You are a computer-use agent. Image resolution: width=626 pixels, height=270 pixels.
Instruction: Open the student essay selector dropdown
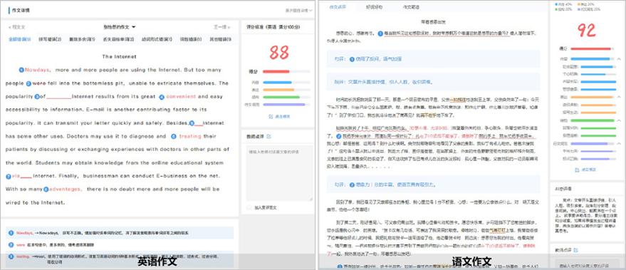(120, 27)
